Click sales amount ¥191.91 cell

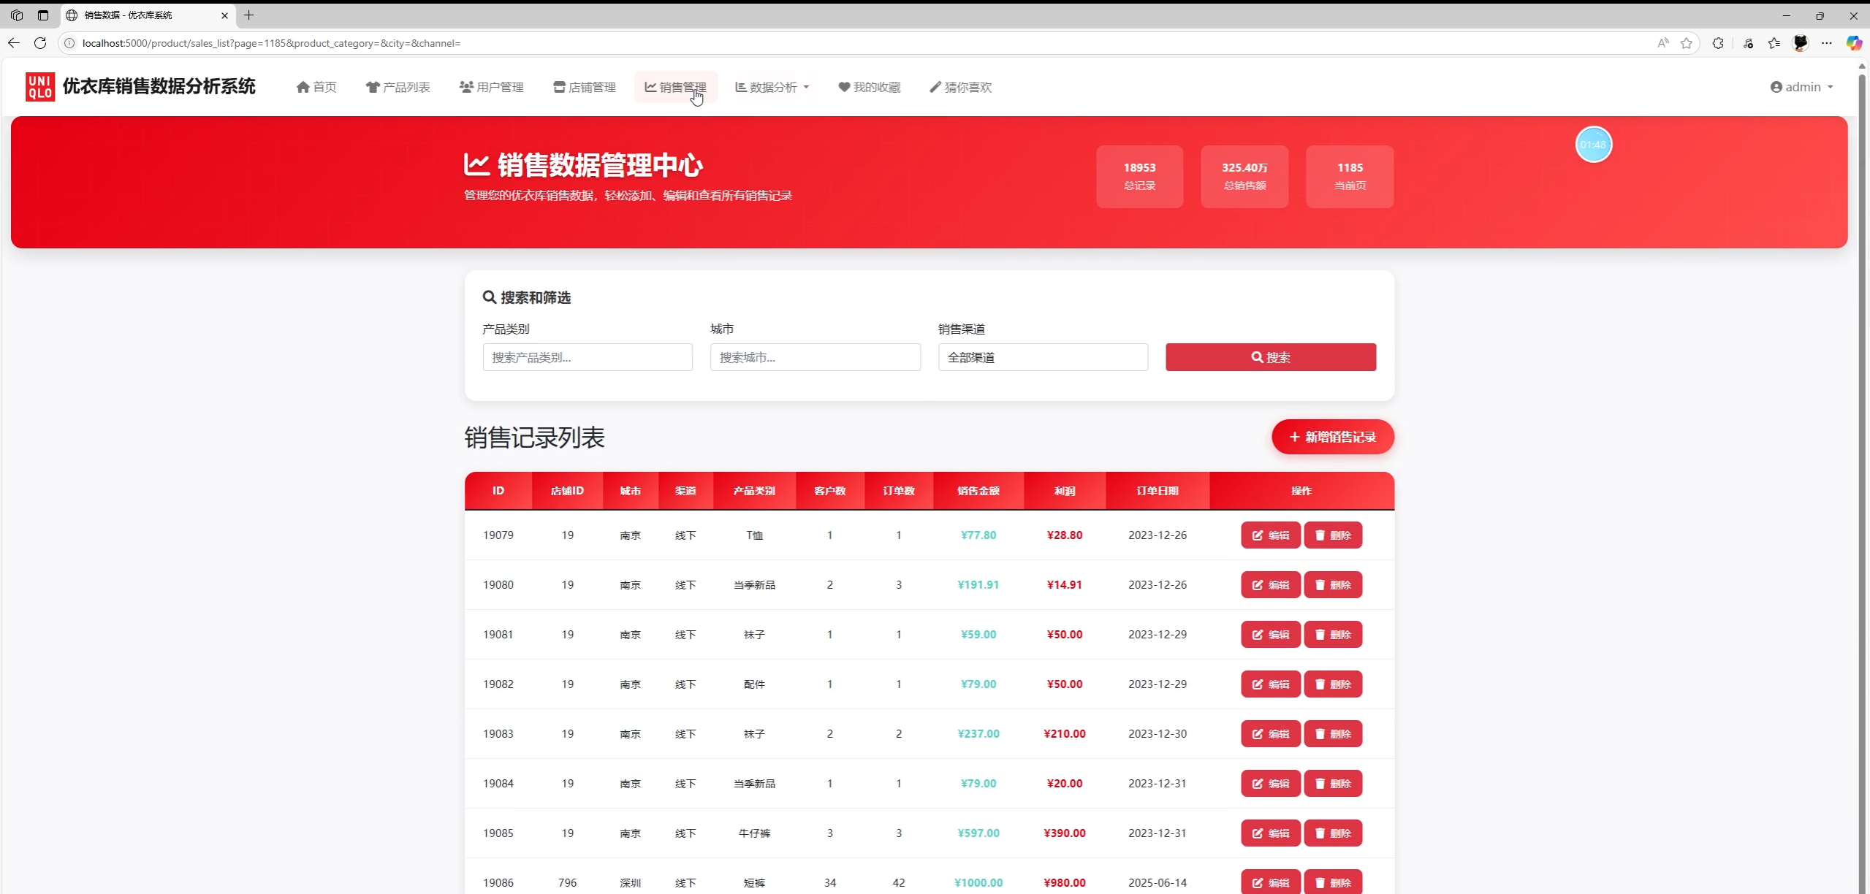pyautogui.click(x=978, y=585)
